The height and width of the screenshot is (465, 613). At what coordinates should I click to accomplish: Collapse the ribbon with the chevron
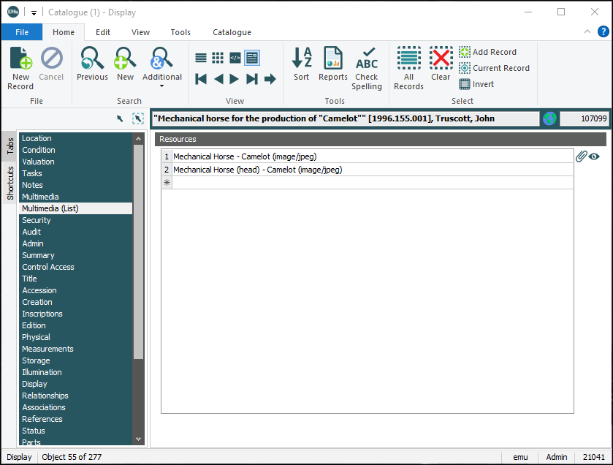tap(587, 31)
